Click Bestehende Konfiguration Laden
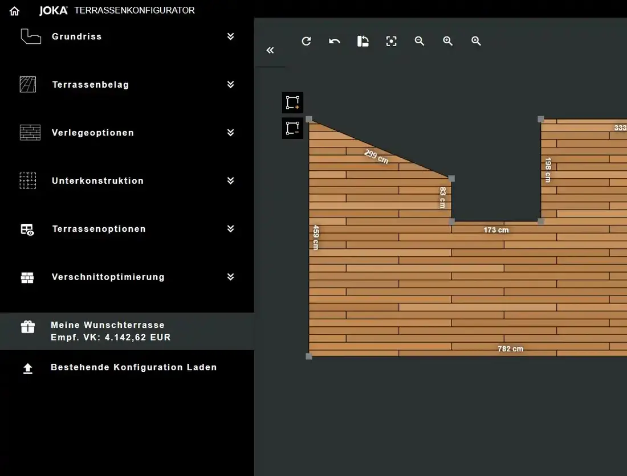Image resolution: width=627 pixels, height=476 pixels. 133,367
